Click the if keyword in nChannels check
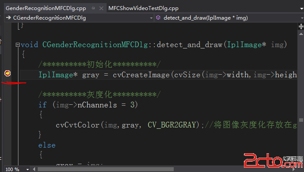This screenshot has width=304, height=172. (x=43, y=105)
